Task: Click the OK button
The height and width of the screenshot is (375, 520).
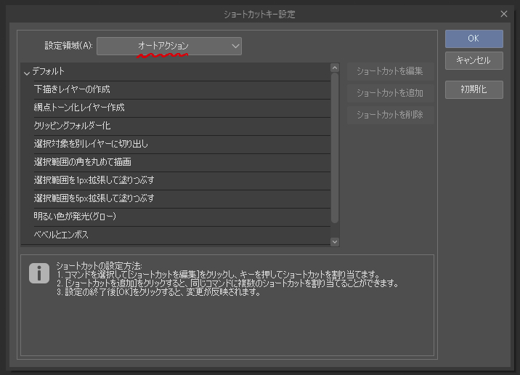Action: [474, 39]
